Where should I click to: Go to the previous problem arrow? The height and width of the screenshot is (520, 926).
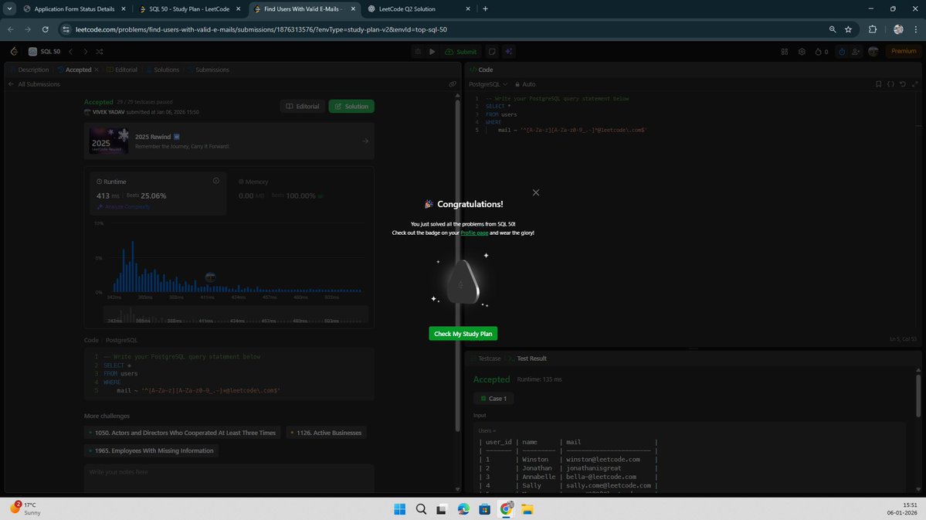71,52
